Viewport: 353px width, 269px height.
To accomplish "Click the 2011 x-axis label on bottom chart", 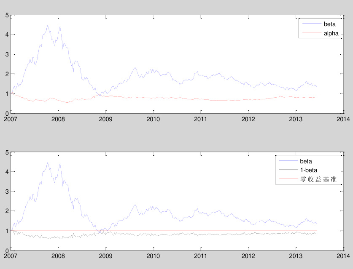I will tap(200, 256).
